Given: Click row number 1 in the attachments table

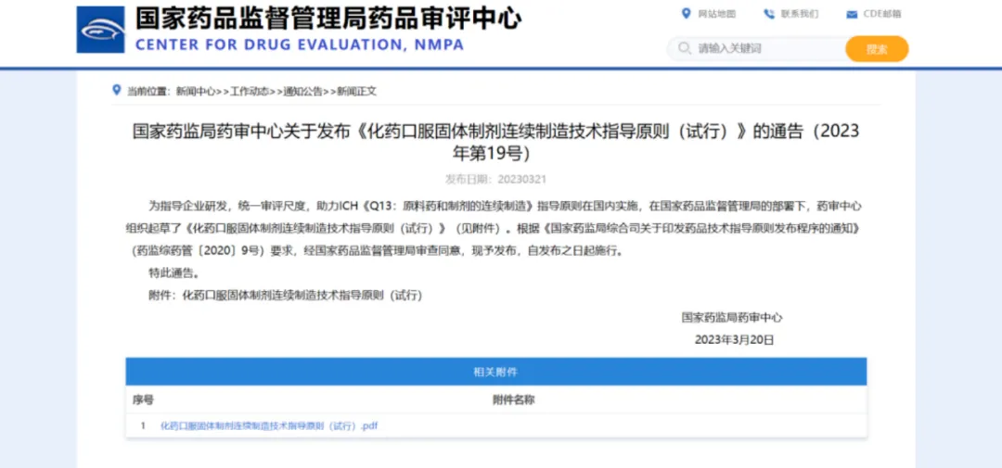Looking at the screenshot, I should coord(143,426).
